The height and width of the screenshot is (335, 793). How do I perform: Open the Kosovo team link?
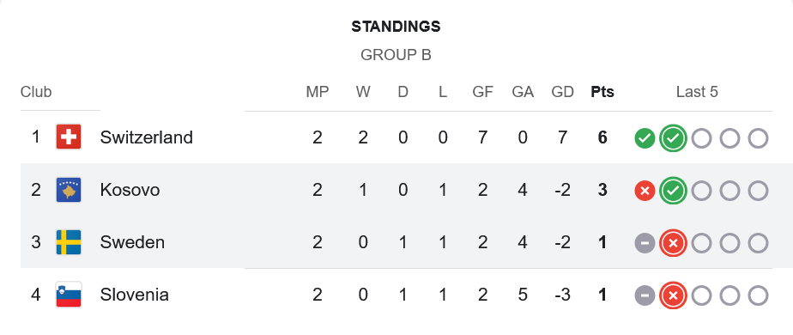click(130, 190)
